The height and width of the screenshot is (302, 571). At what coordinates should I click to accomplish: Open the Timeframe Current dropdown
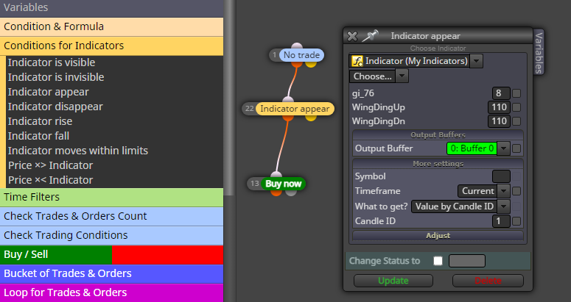click(x=504, y=191)
